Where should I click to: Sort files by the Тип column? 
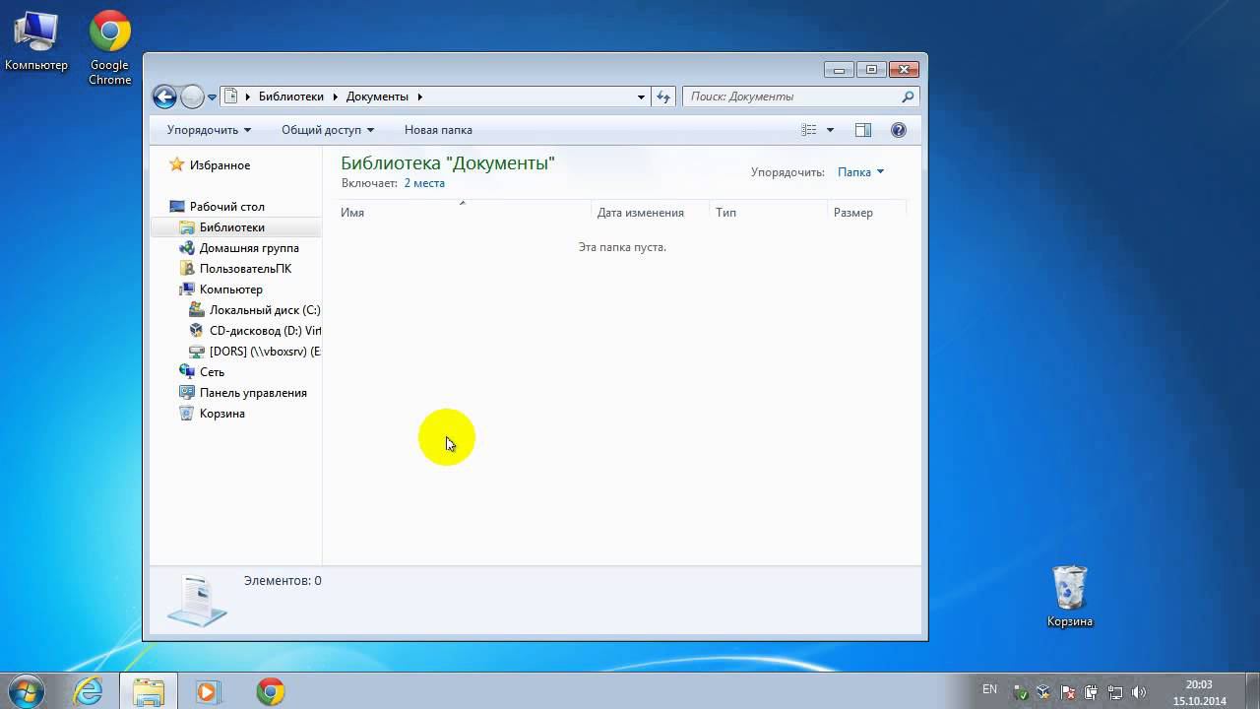coord(769,213)
